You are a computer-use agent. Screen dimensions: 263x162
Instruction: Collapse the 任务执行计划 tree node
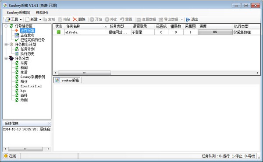click(6, 44)
